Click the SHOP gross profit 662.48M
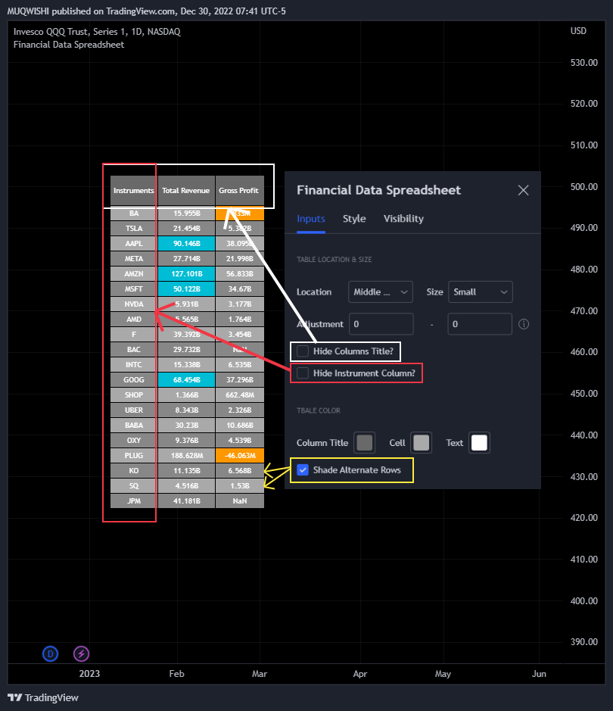The image size is (613, 711). (240, 395)
